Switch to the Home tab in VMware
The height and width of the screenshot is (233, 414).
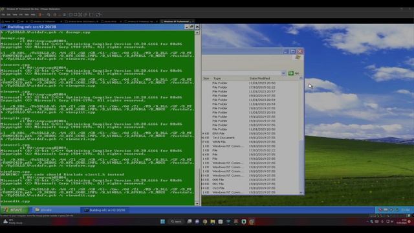7,21
